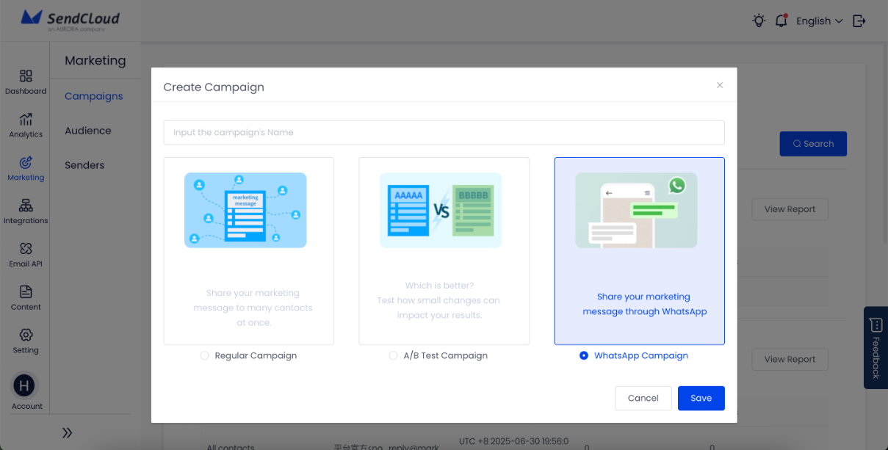Open the Email API section

26,255
